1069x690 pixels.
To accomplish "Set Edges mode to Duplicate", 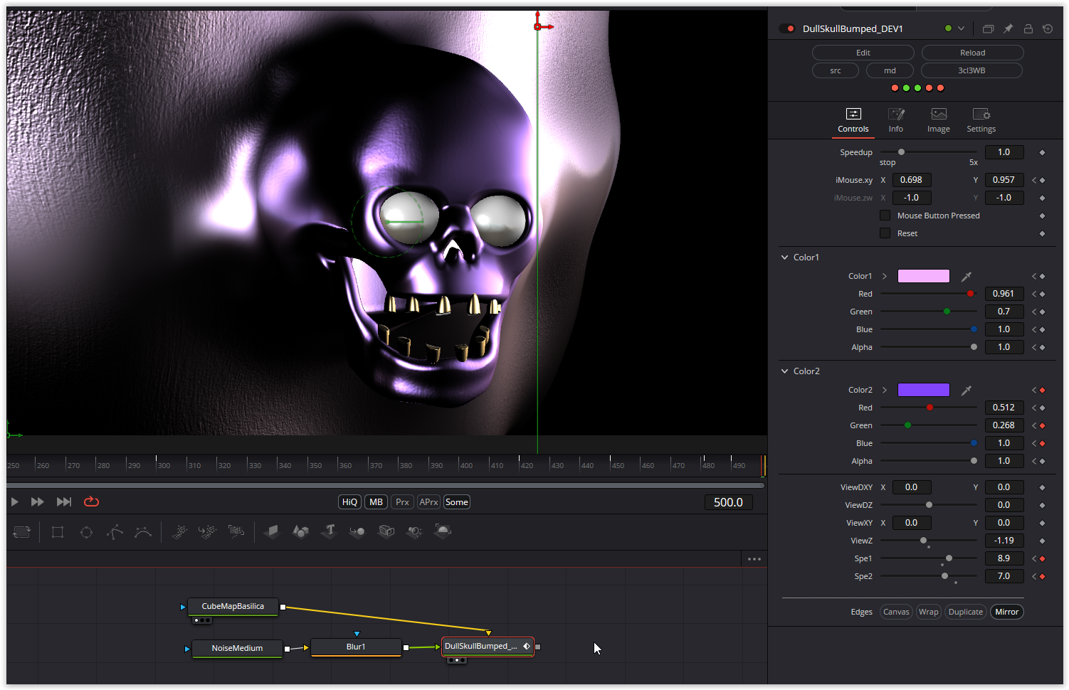I will pyautogui.click(x=966, y=612).
